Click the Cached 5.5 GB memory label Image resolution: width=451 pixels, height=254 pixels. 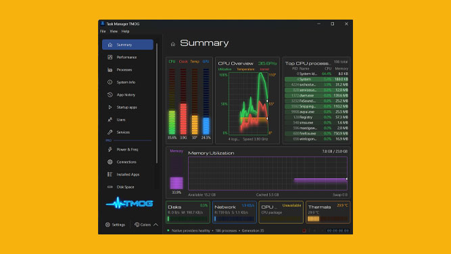(268, 195)
